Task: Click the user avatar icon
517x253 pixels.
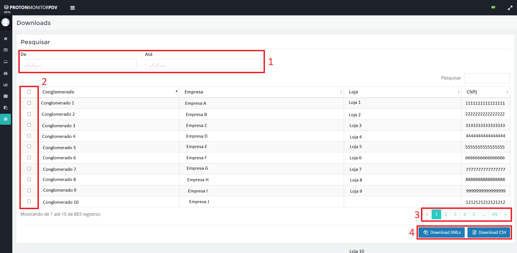Action: click(5, 22)
